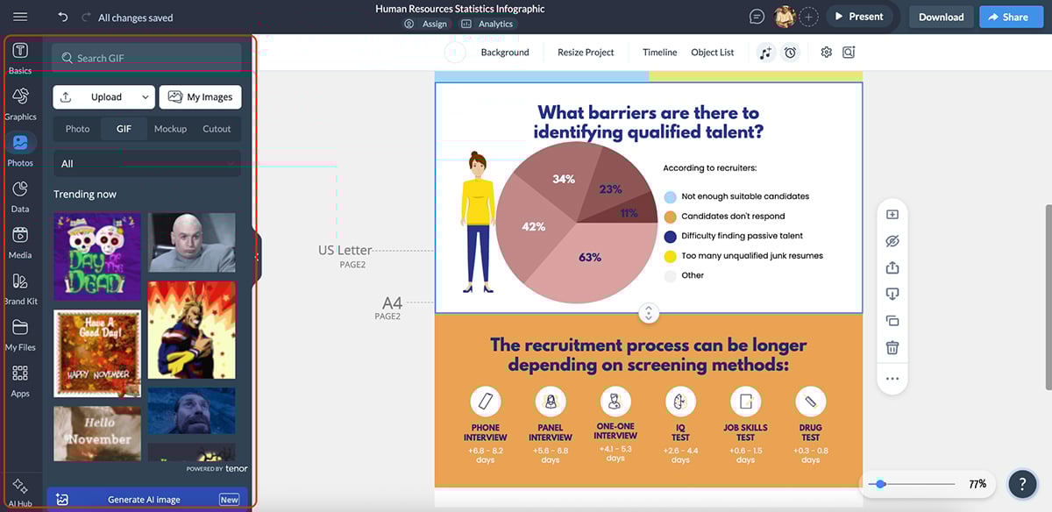Image resolution: width=1052 pixels, height=512 pixels.
Task: Expand block resize handle below pie chart
Action: point(648,313)
